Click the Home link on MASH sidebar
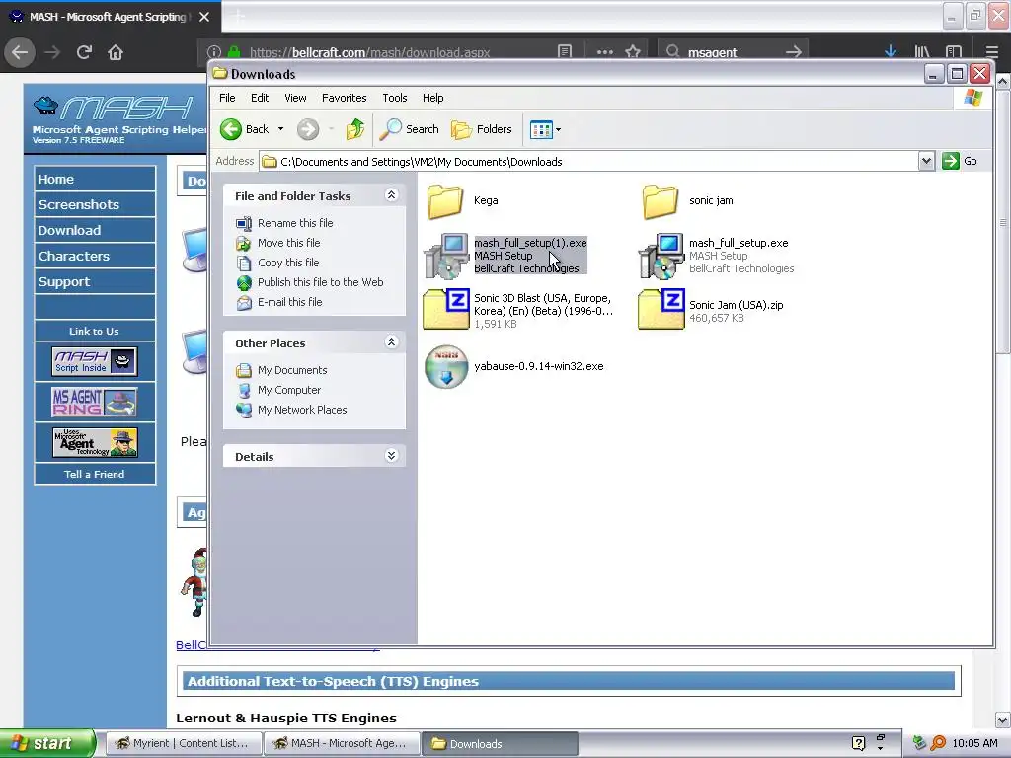The image size is (1011, 758). (x=95, y=179)
